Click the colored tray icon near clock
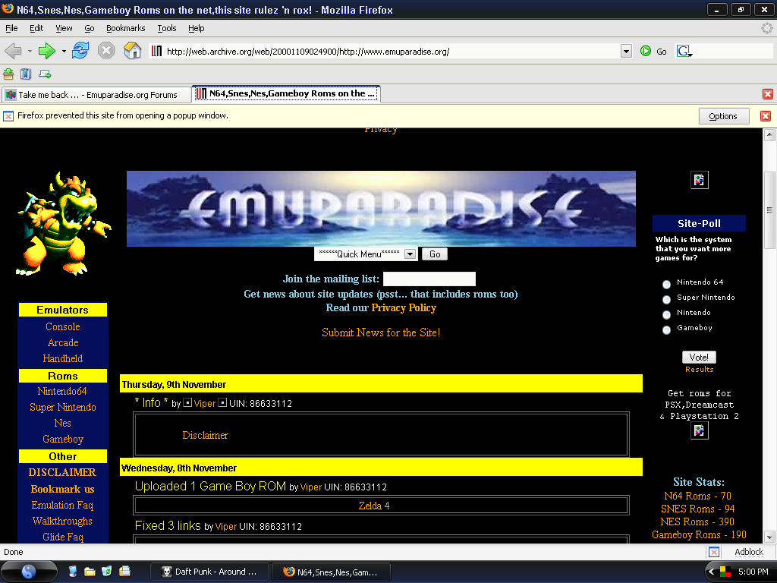 pyautogui.click(x=725, y=572)
